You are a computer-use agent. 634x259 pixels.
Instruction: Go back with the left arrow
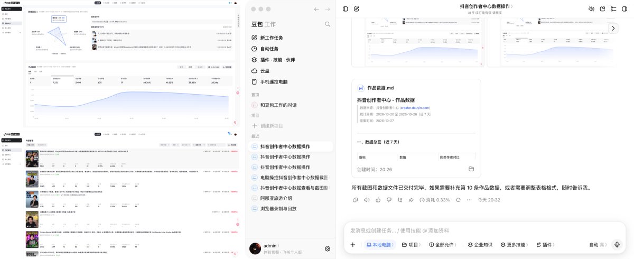(316, 10)
